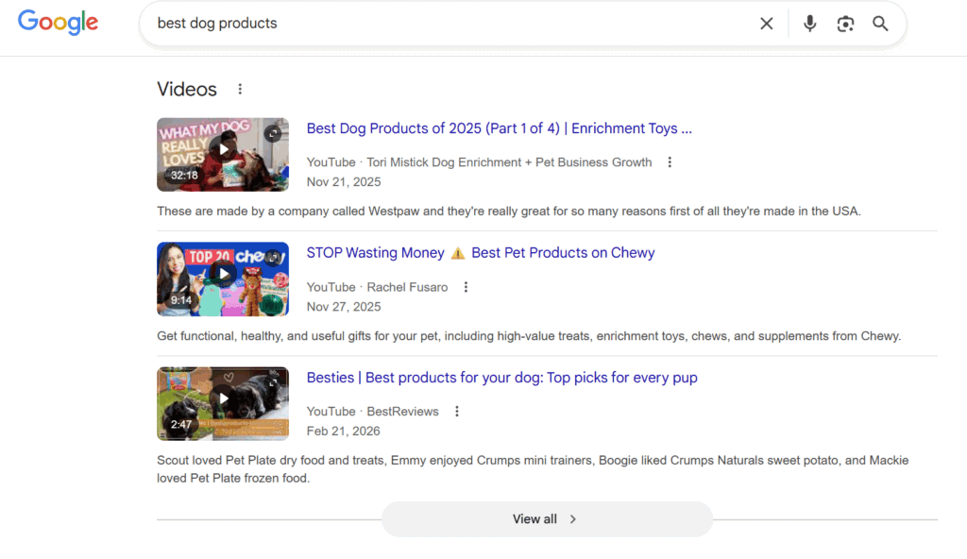Expand preview on 32:18 video thumbnail

(x=273, y=133)
